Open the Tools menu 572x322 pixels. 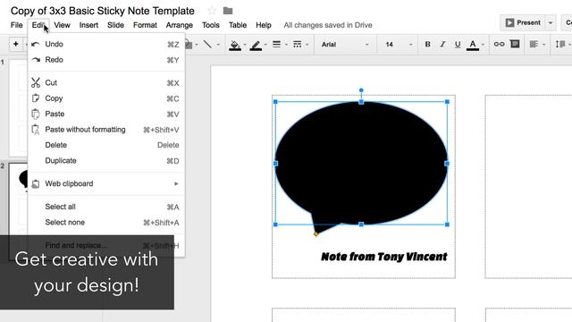click(211, 25)
